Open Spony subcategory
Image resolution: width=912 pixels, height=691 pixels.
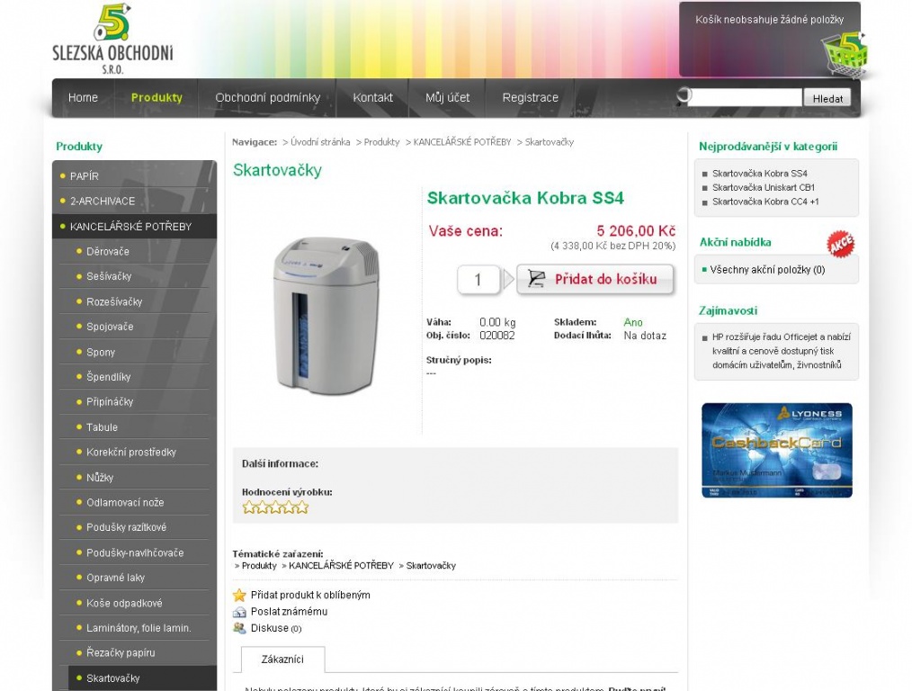click(x=101, y=352)
